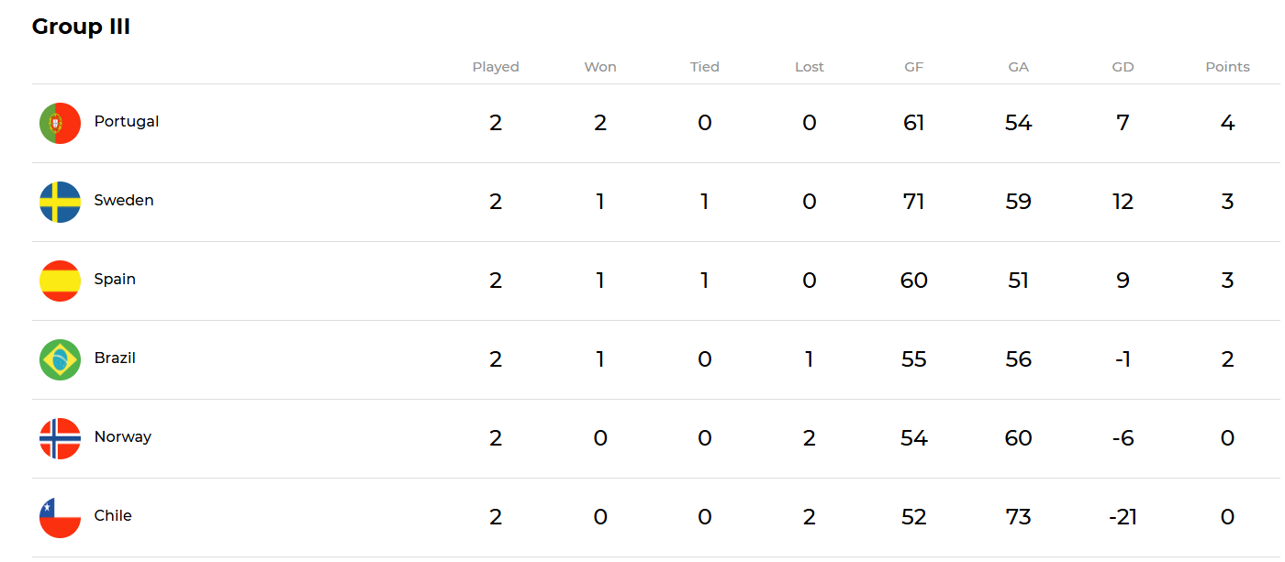Select the Spain team name
Screen dimensions: 1285x562
[x=115, y=279]
